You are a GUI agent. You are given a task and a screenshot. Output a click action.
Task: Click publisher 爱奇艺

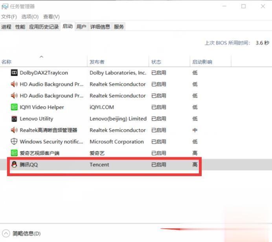click(x=97, y=153)
